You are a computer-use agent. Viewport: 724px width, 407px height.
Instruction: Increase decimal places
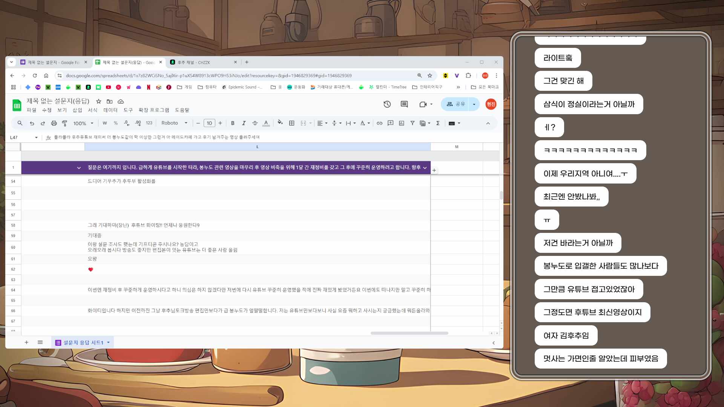coord(138,123)
